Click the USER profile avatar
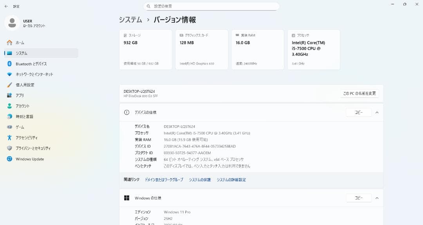Image resolution: width=423 pixels, height=225 pixels. (x=12, y=23)
